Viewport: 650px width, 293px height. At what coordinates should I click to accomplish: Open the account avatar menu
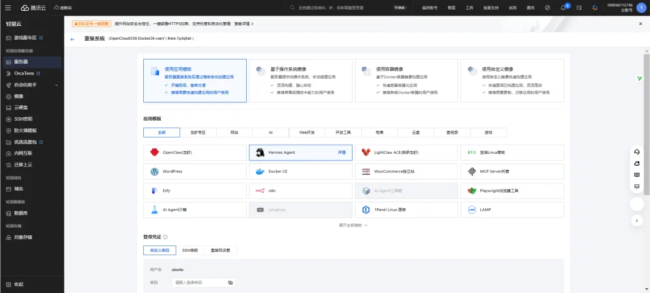[x=642, y=7]
